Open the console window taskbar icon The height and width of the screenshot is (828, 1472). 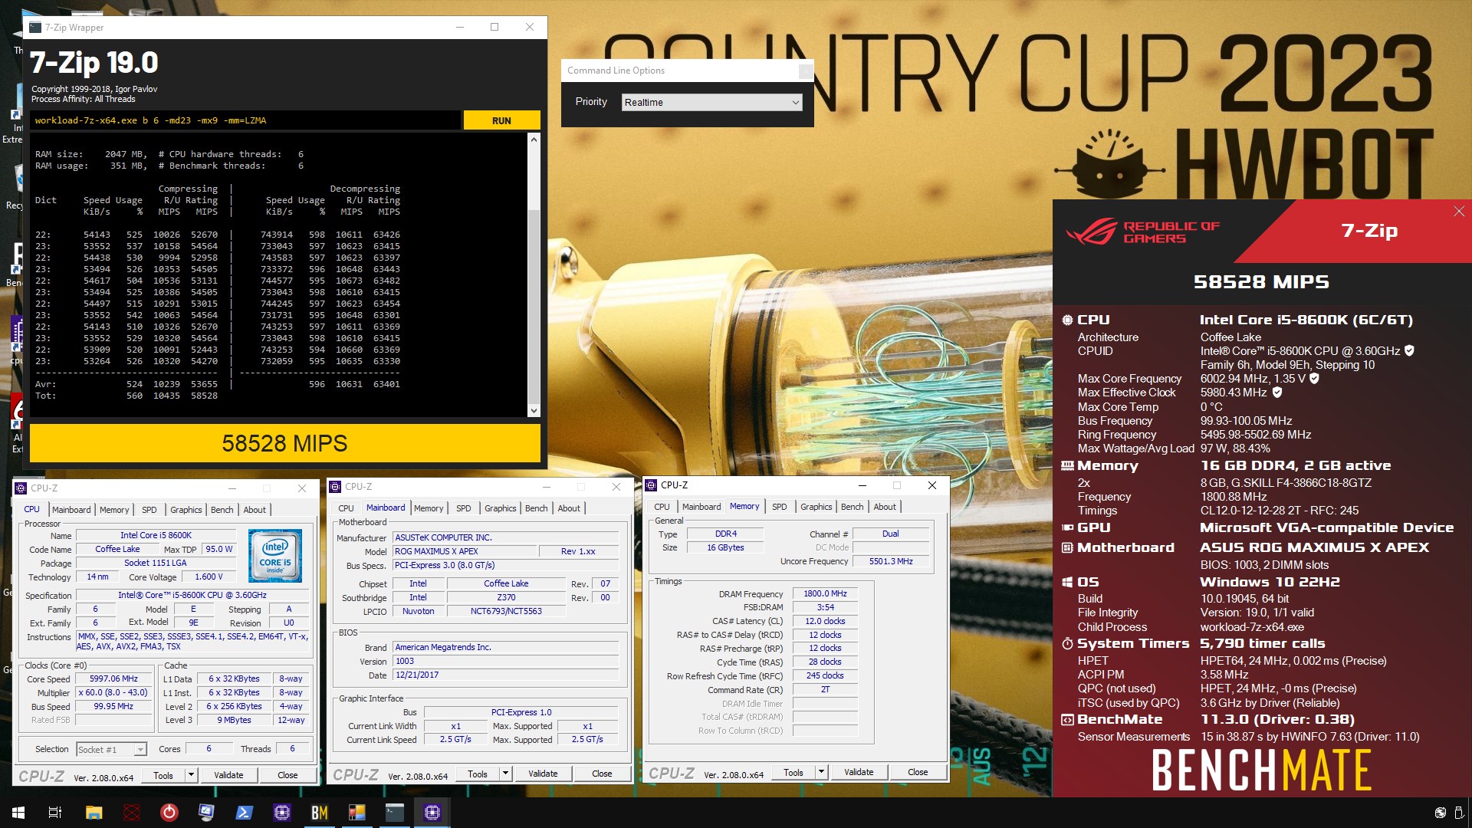(x=394, y=813)
